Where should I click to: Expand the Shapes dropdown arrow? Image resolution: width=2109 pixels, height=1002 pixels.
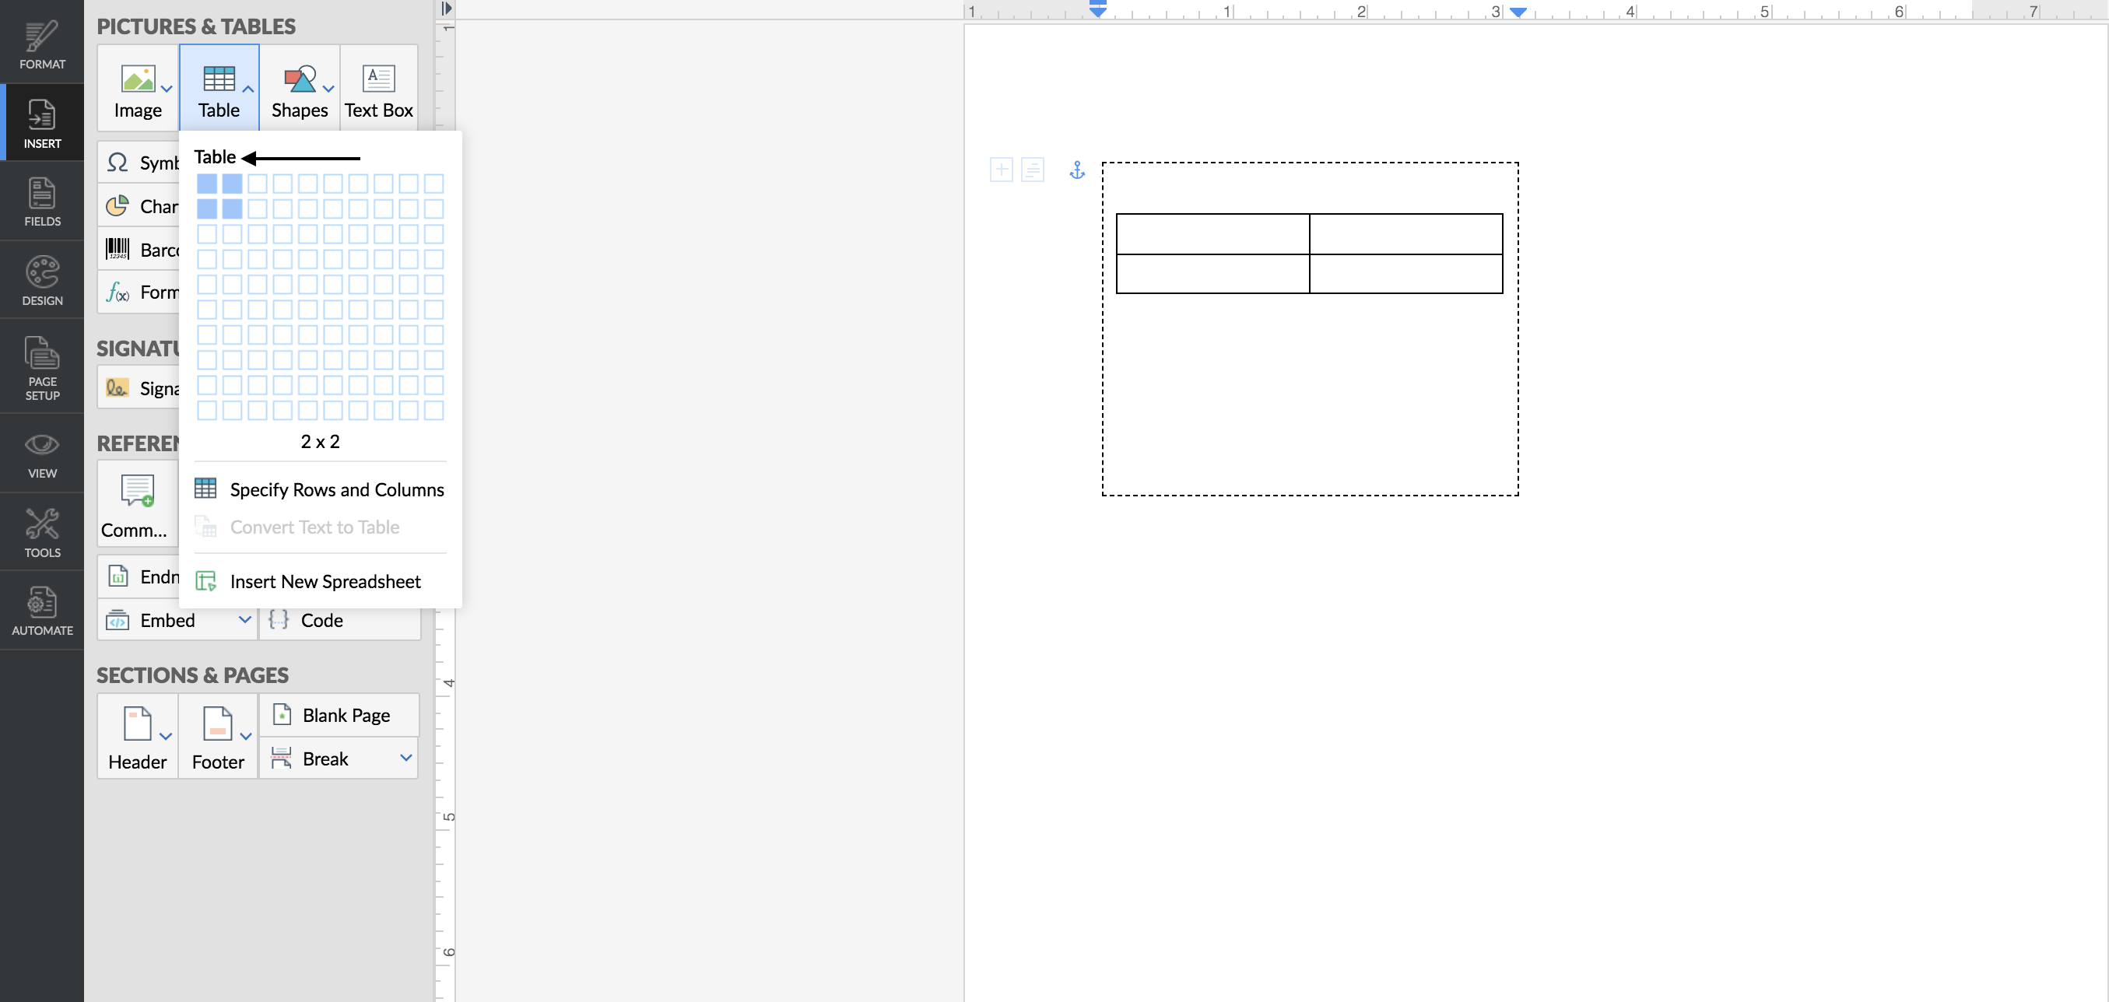328,89
